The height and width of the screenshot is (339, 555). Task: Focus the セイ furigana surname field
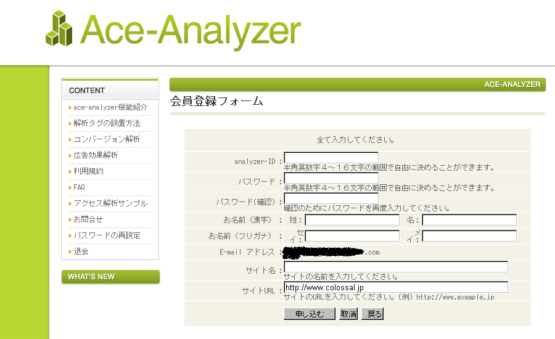pos(352,236)
